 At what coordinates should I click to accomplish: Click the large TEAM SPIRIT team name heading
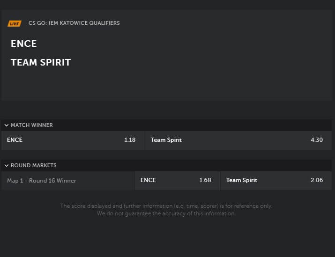[41, 63]
